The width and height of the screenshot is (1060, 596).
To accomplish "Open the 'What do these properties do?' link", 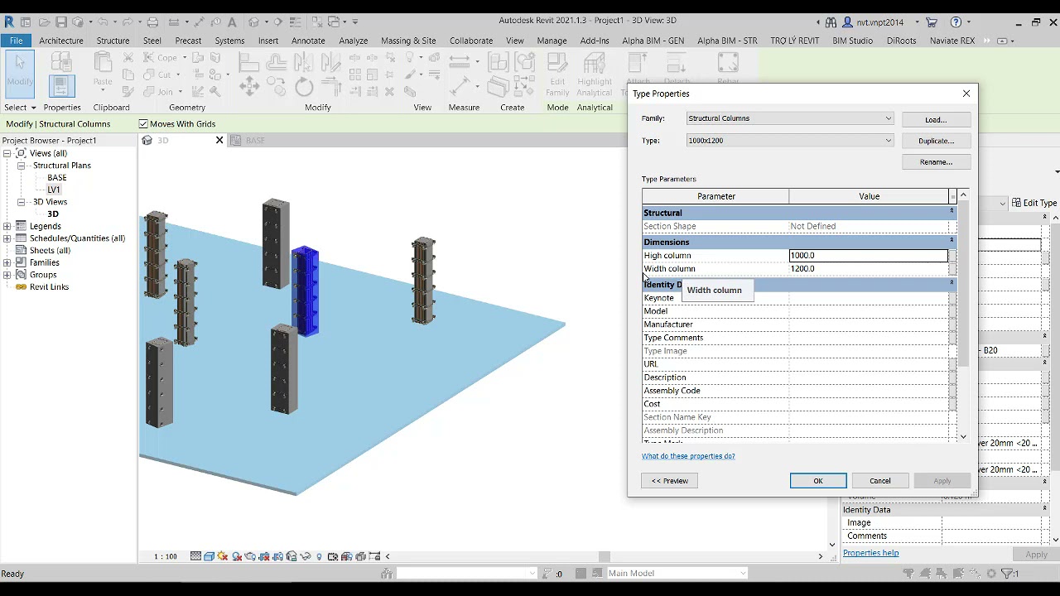I will click(688, 456).
